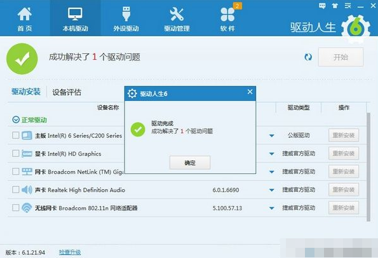Open version dropdown for 主板 row

point(272,135)
